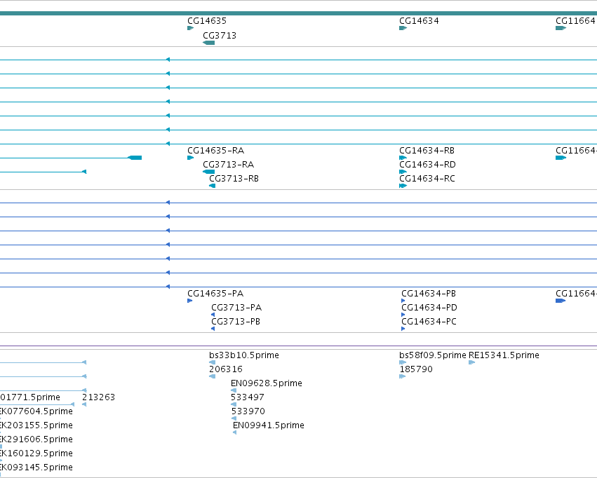Screen dimensions: 597x478
Task: Select the EN09628.5prime EST label
Action: point(266,383)
